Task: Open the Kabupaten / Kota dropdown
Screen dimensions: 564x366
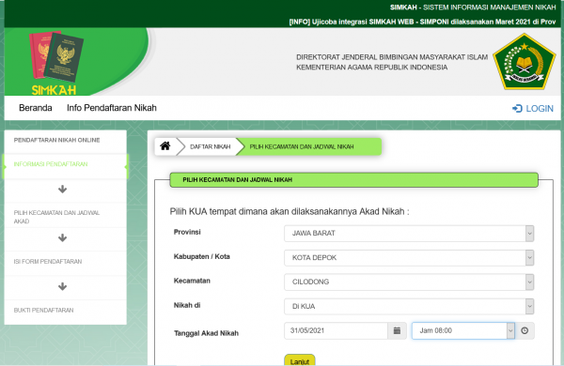Action: (409, 258)
